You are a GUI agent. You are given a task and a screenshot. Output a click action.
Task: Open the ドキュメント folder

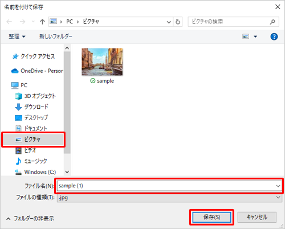36,129
